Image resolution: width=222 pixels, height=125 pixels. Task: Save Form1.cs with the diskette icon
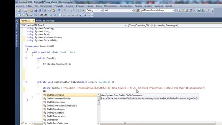tap(36, 10)
